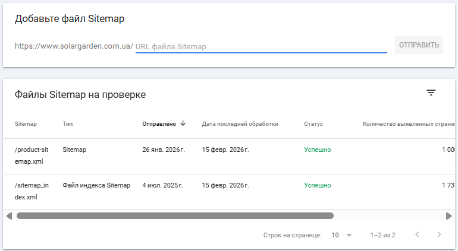Open the rows per page dropdown

pos(341,235)
